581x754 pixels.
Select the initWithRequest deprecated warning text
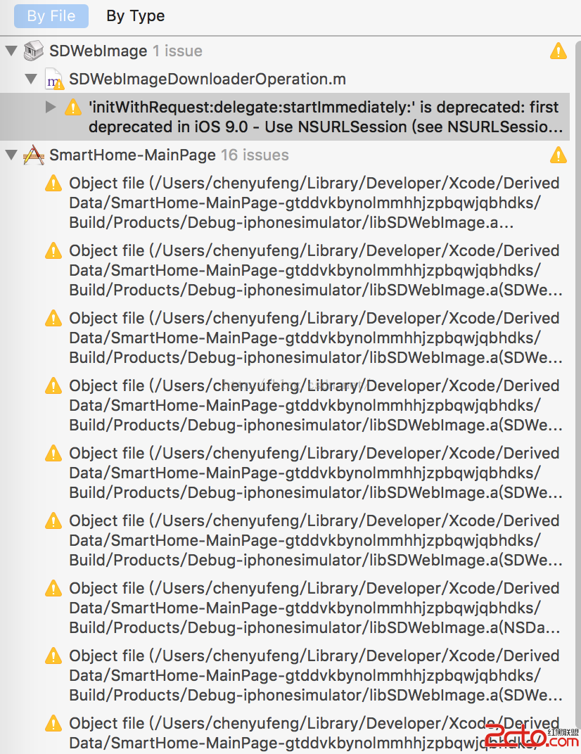click(x=326, y=117)
